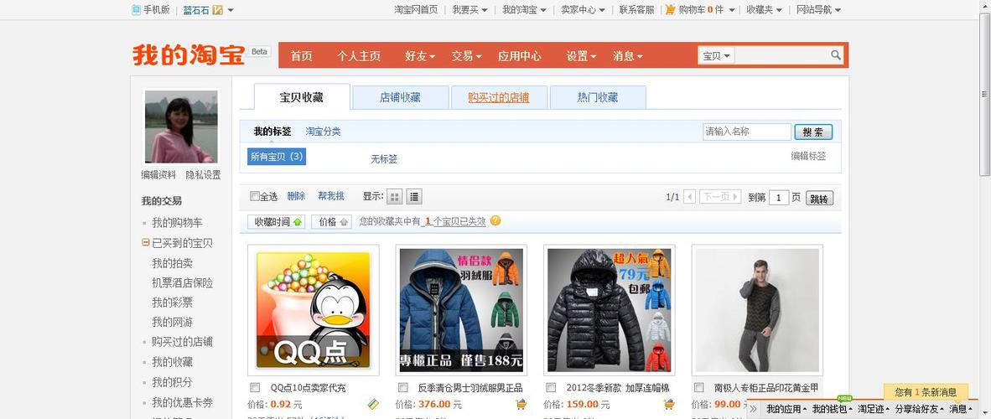Click the 无标签 tag link
The width and height of the screenshot is (991, 419).
384,158
